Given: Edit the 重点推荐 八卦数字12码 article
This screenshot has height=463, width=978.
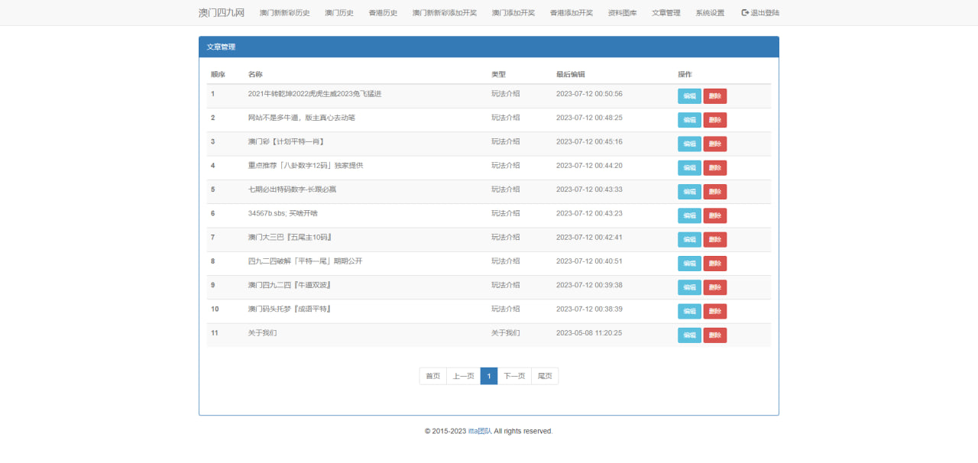Looking at the screenshot, I should pos(689,167).
